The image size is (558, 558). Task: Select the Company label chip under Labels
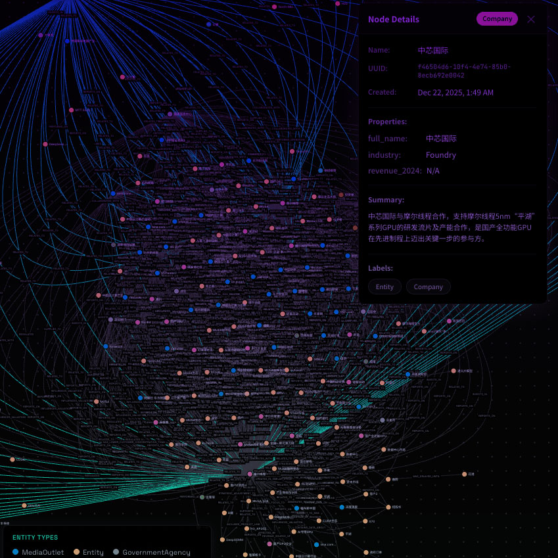click(x=428, y=287)
